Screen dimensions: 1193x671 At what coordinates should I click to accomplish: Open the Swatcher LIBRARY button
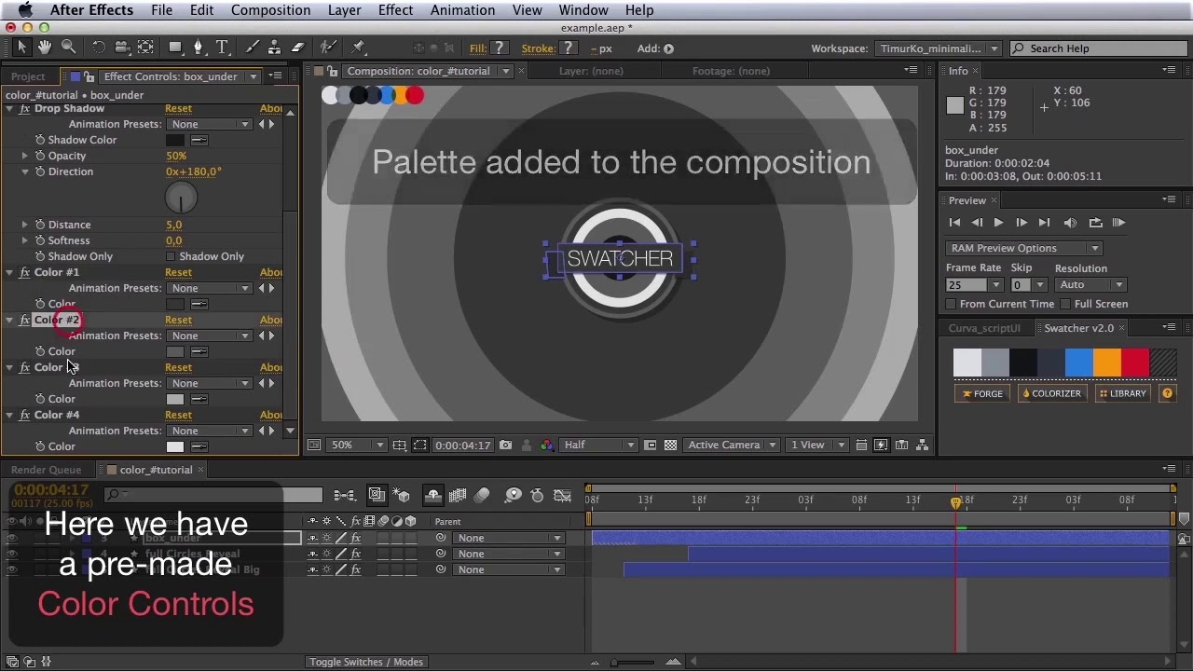click(x=1122, y=393)
